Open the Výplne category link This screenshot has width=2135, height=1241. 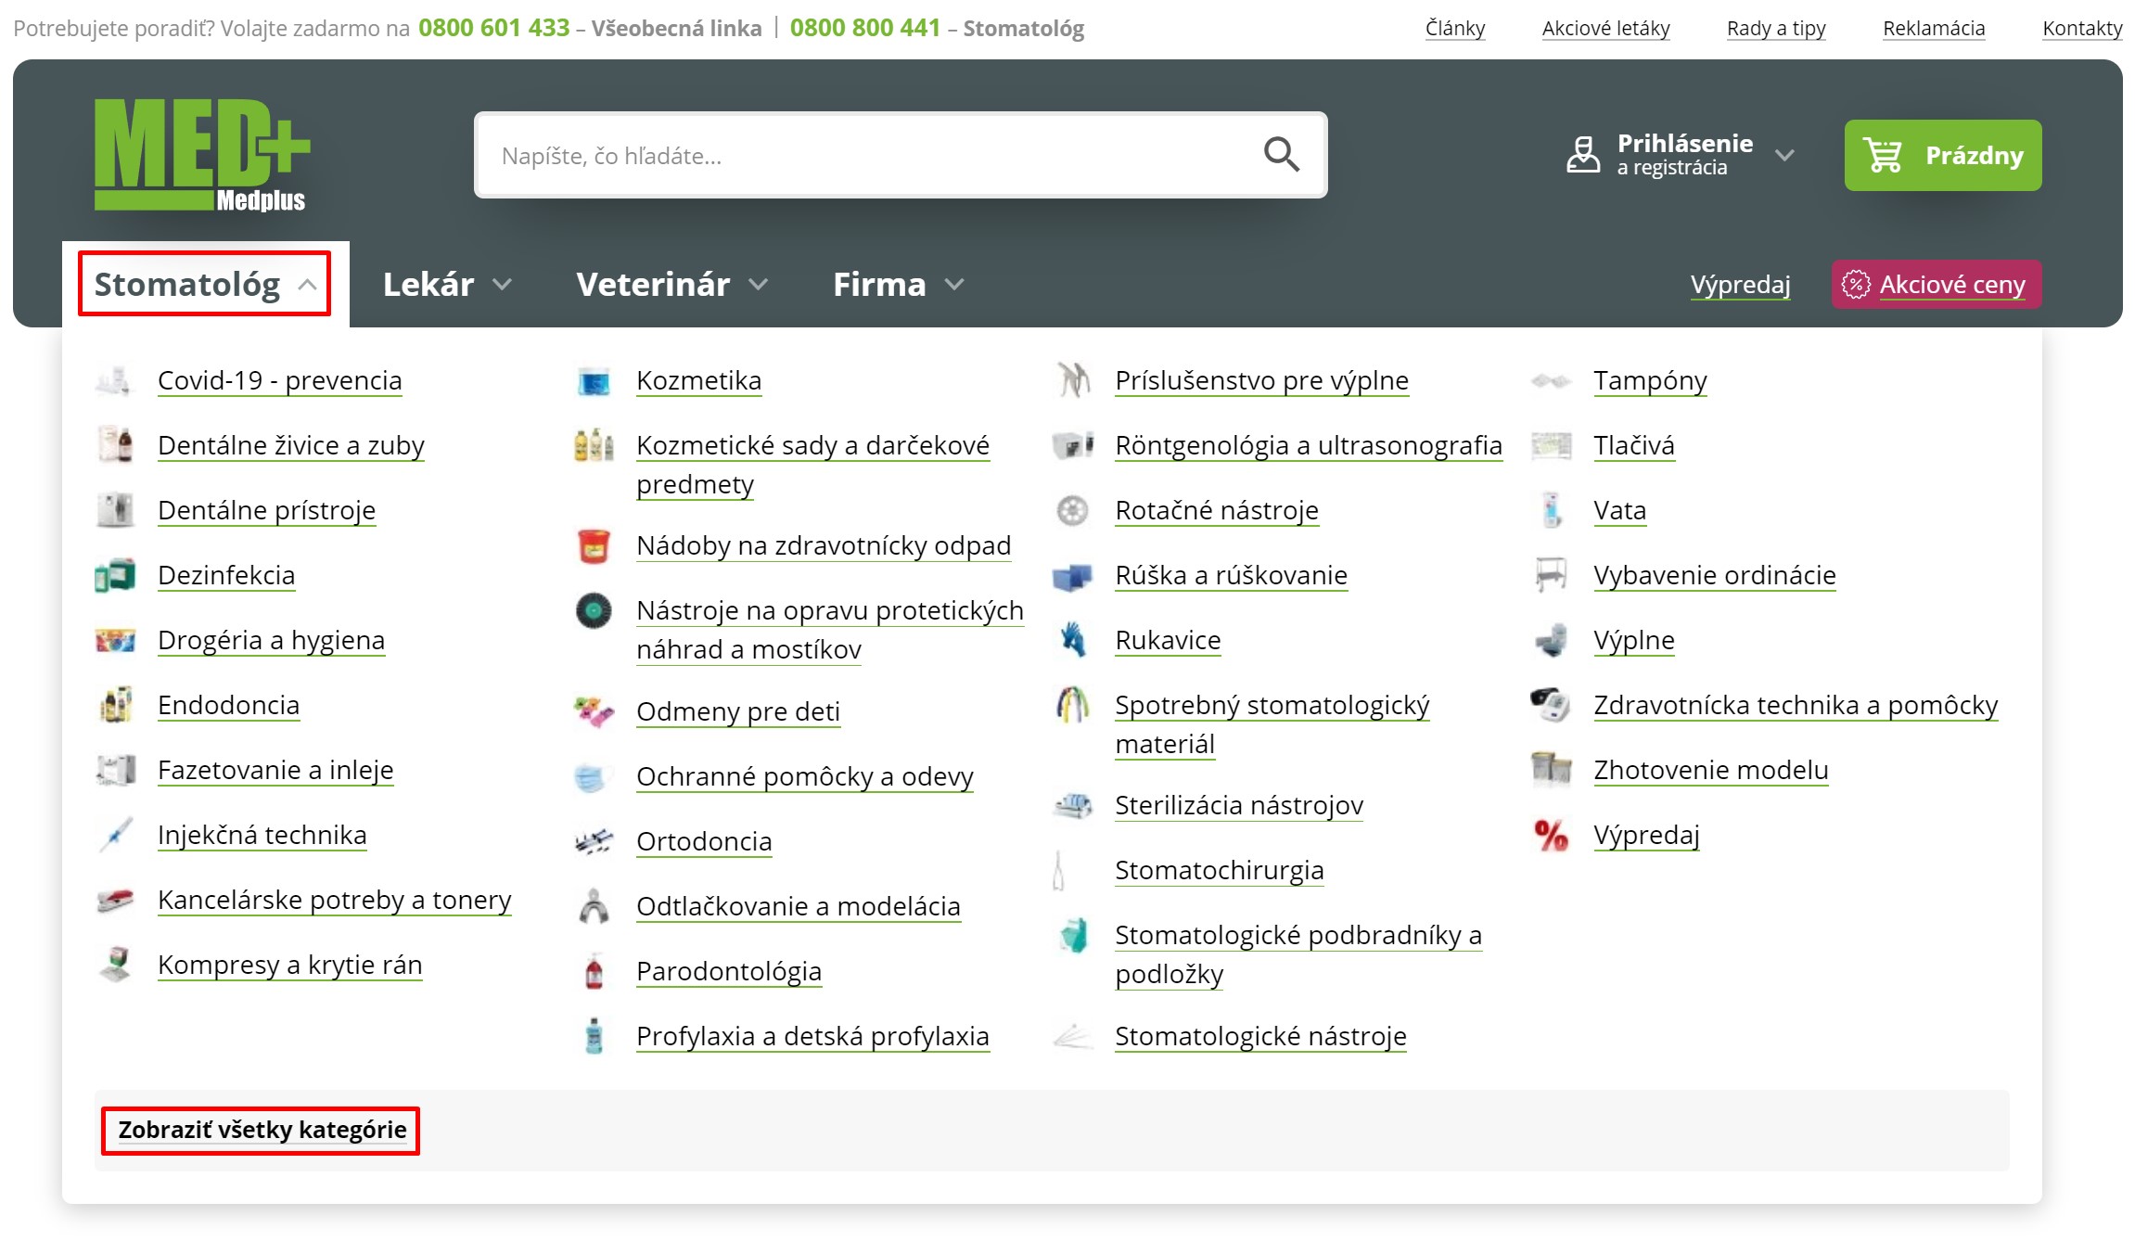pos(1634,640)
